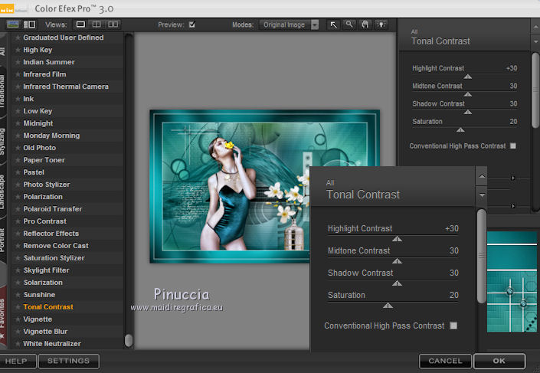The image size is (540, 373).
Task: Open the Modes dropdown arrow
Action: (315, 25)
